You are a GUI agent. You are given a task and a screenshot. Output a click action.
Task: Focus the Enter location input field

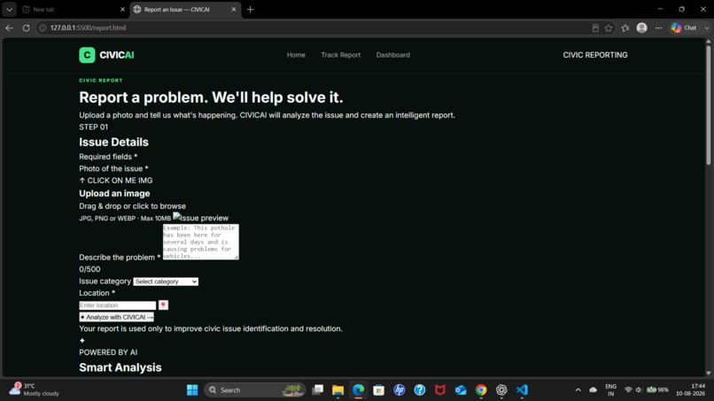tap(118, 305)
